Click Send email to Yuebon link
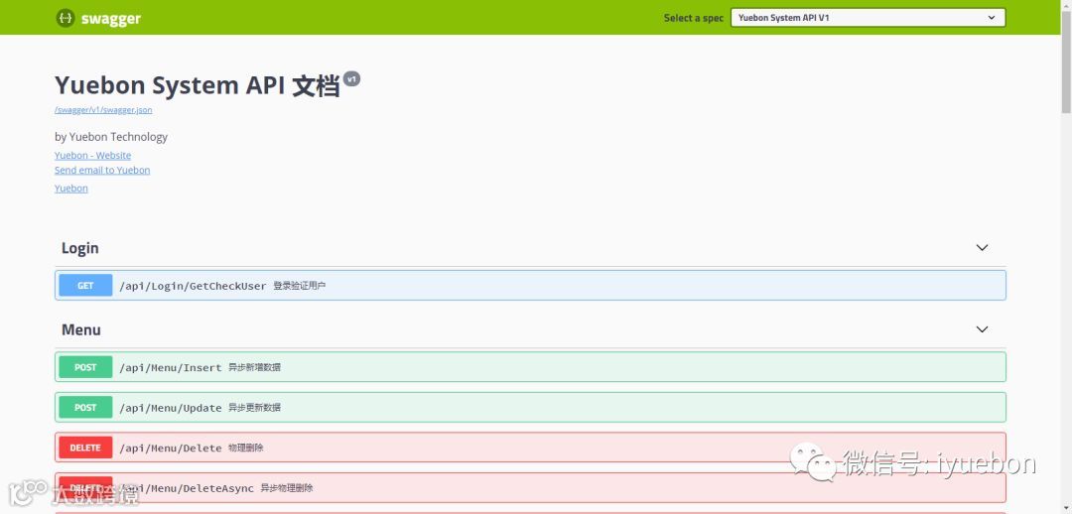The image size is (1072, 514). (x=102, y=170)
